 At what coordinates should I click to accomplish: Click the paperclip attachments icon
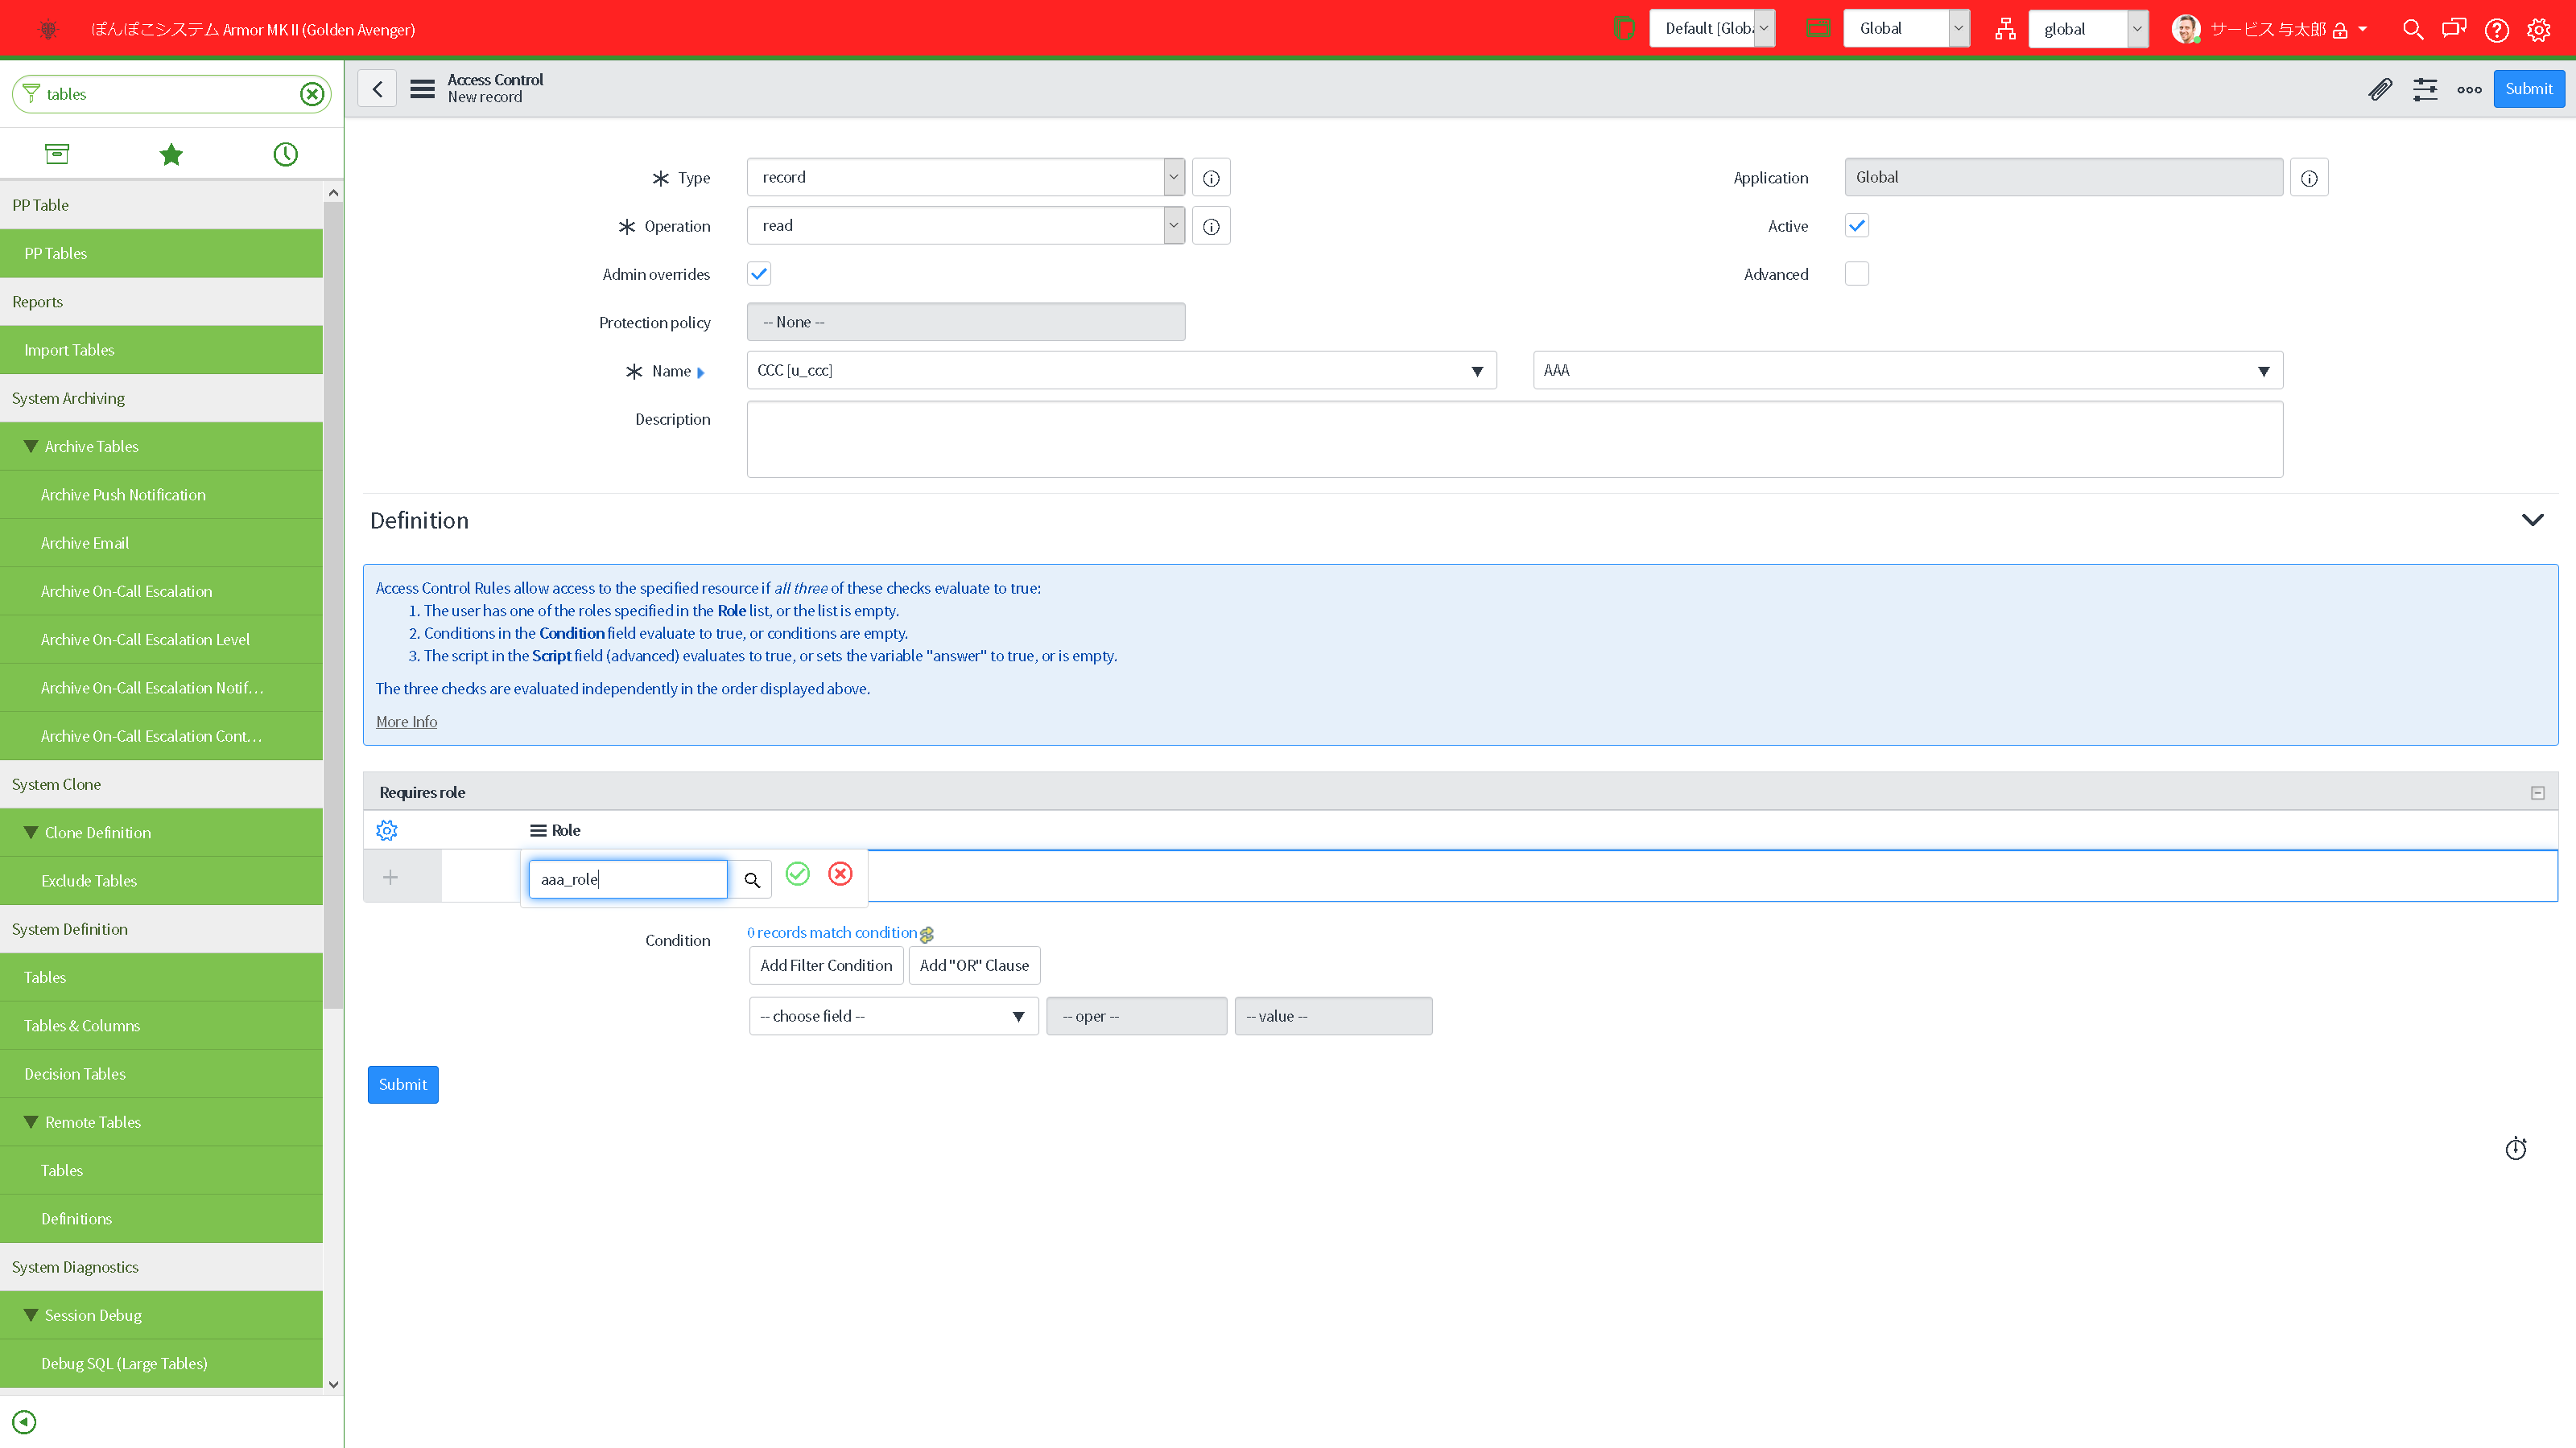pyautogui.click(x=2380, y=90)
